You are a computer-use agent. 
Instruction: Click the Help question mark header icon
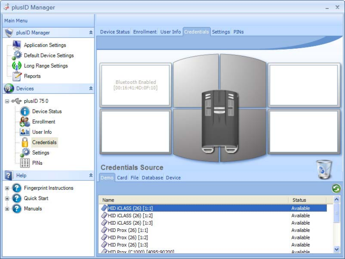(8, 175)
